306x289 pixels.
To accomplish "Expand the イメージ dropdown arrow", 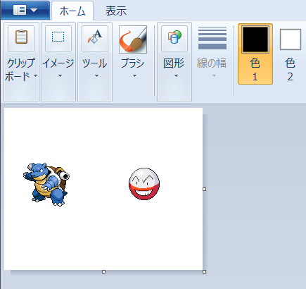I will 60,75.
